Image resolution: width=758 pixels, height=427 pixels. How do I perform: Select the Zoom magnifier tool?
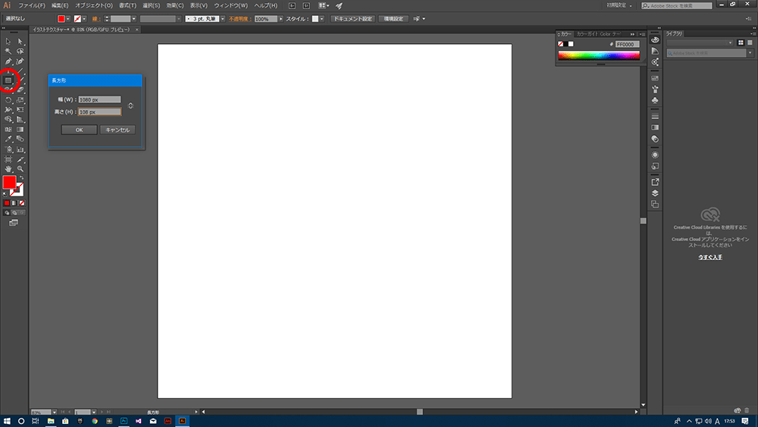tap(20, 168)
